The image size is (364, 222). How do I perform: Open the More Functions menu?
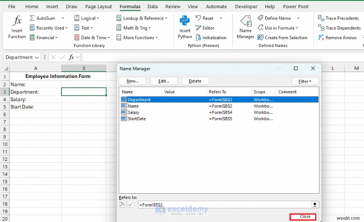(x=137, y=37)
